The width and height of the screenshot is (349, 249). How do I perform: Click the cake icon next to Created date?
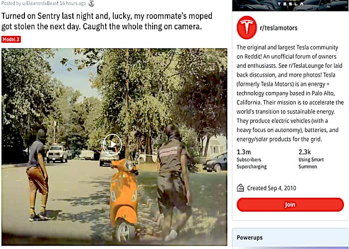(x=240, y=188)
